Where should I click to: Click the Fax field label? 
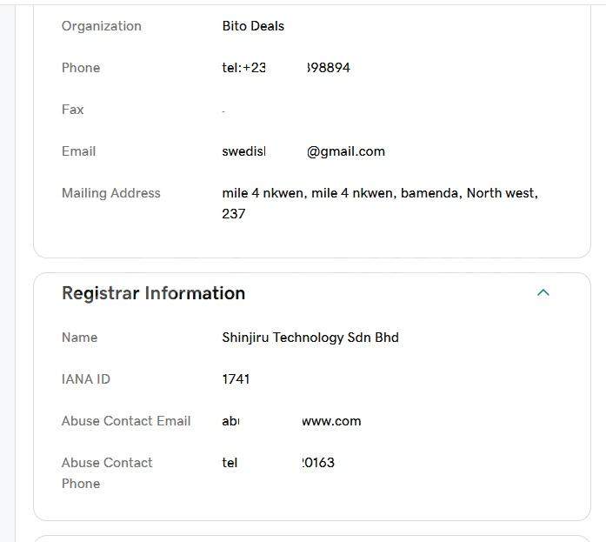(73, 110)
